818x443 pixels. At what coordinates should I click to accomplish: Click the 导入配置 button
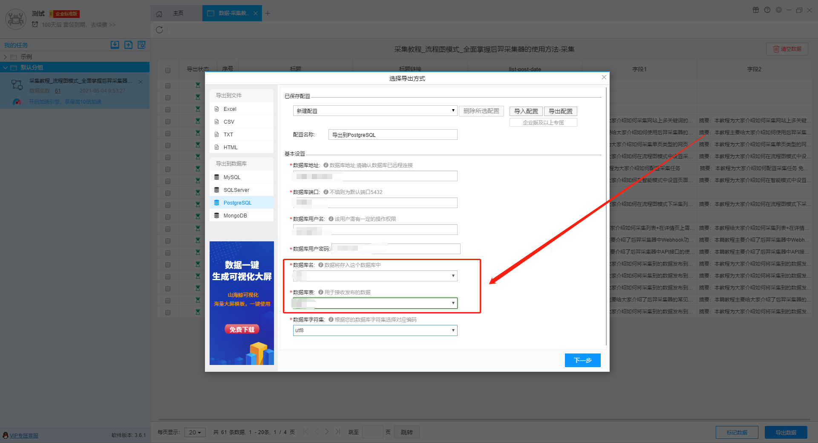tap(526, 111)
